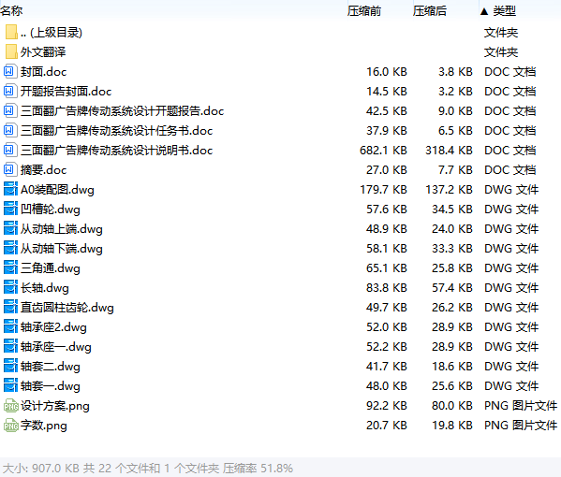Click the PNG icon beside 设计方案.png

(10, 406)
